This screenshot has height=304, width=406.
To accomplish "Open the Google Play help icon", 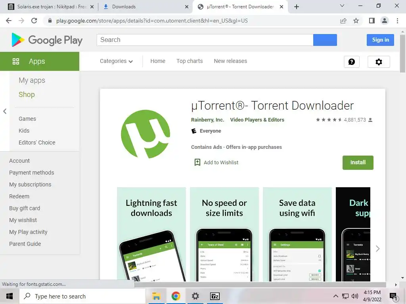I will 352,62.
